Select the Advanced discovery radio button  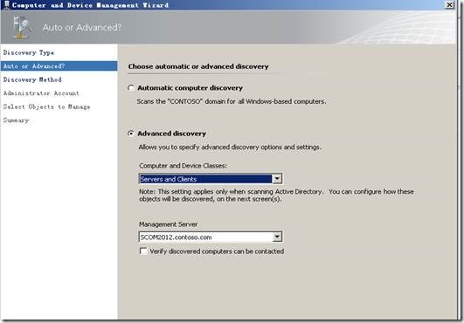(x=131, y=134)
